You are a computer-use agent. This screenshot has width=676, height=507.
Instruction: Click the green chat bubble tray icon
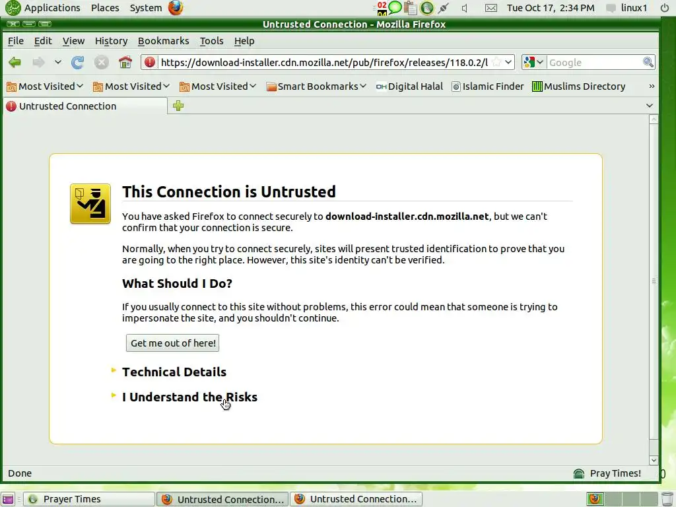click(395, 7)
